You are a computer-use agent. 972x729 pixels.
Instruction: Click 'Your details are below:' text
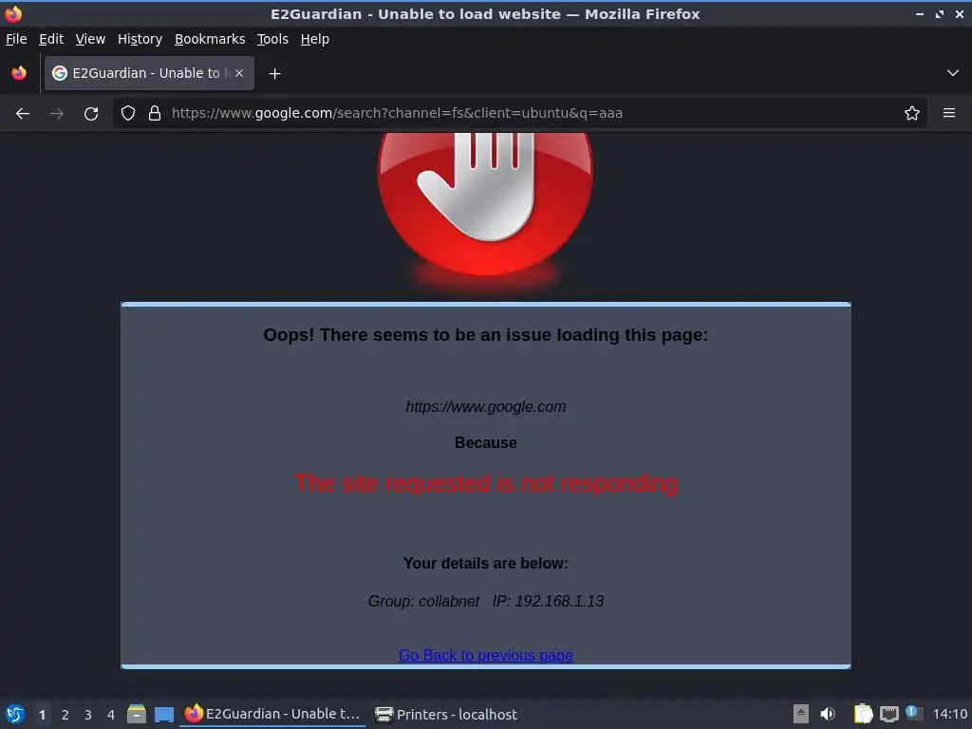pyautogui.click(x=486, y=563)
